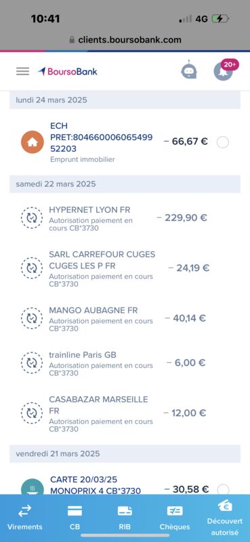Tap the BoursoBank logo
This screenshot has height=542, width=250.
[68, 72]
